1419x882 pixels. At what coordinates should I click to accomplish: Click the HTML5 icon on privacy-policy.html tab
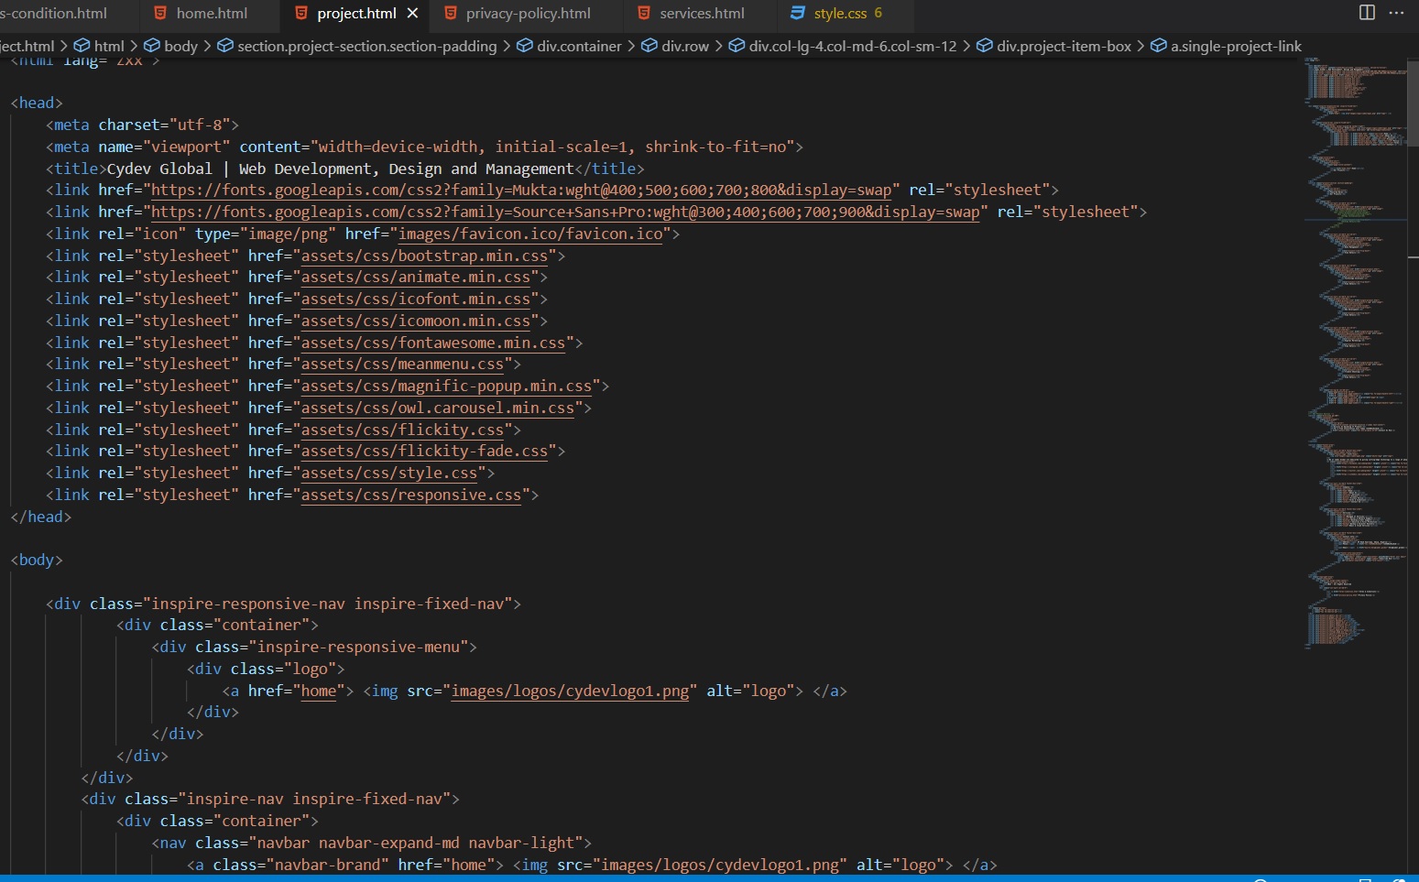tap(450, 13)
